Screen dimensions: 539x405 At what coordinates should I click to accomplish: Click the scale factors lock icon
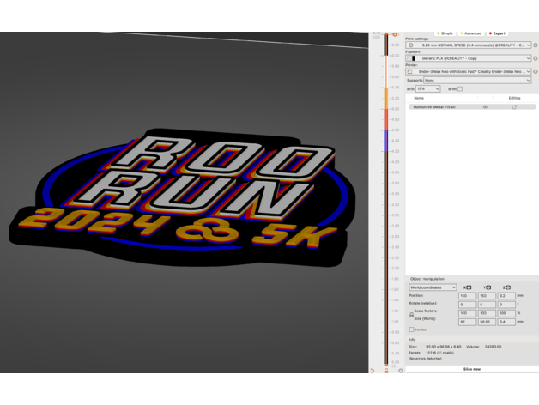411,314
